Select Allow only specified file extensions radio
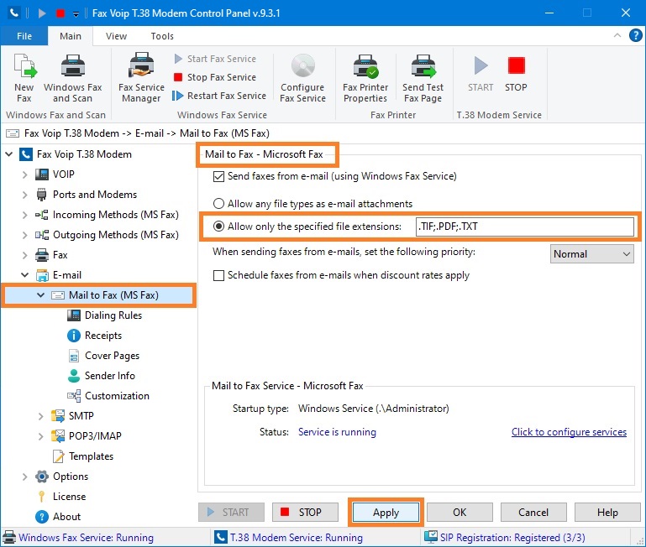The width and height of the screenshot is (646, 547). (x=218, y=227)
